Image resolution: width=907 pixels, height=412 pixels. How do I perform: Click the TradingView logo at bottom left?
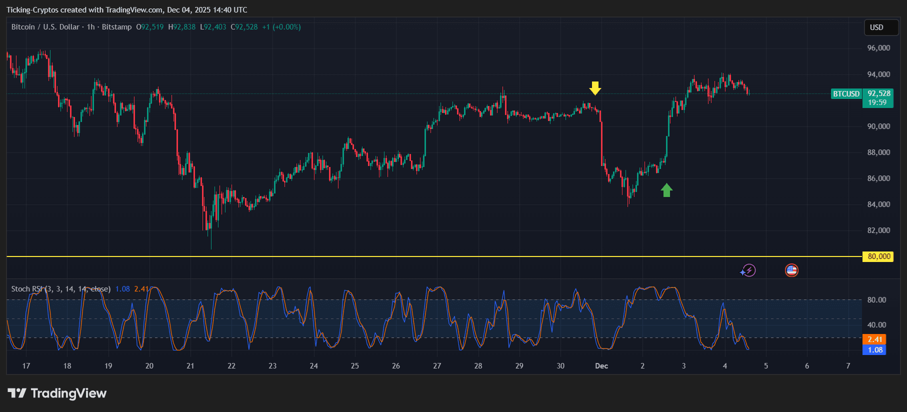tap(57, 393)
